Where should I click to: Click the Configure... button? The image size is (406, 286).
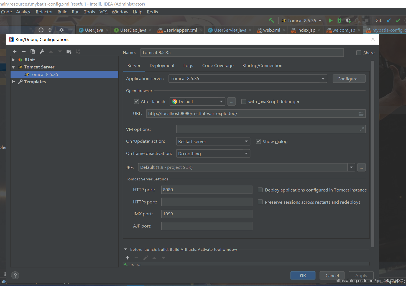pyautogui.click(x=349, y=79)
